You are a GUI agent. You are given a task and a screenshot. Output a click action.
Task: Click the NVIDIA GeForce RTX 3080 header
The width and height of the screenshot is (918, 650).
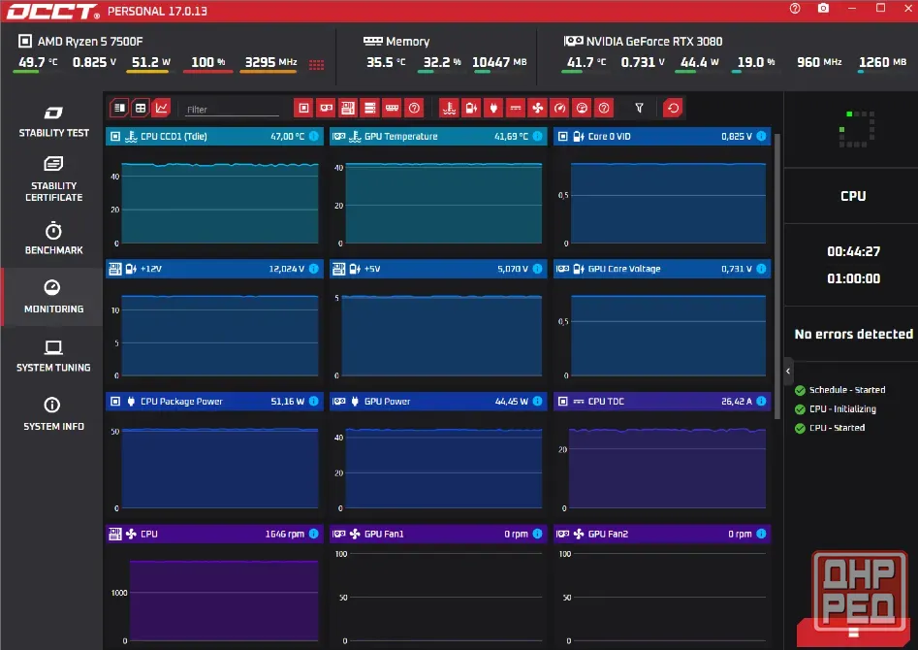click(654, 41)
